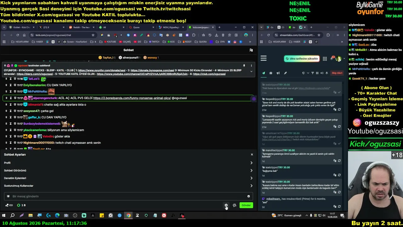
Task: Open Windows taskbar search
Action: [x=13, y=216]
